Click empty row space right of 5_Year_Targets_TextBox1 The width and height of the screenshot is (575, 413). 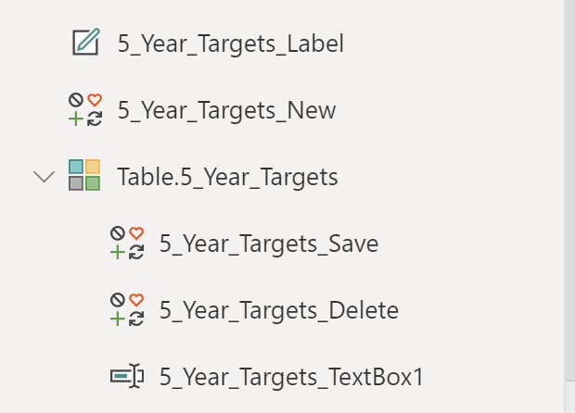click(492, 377)
